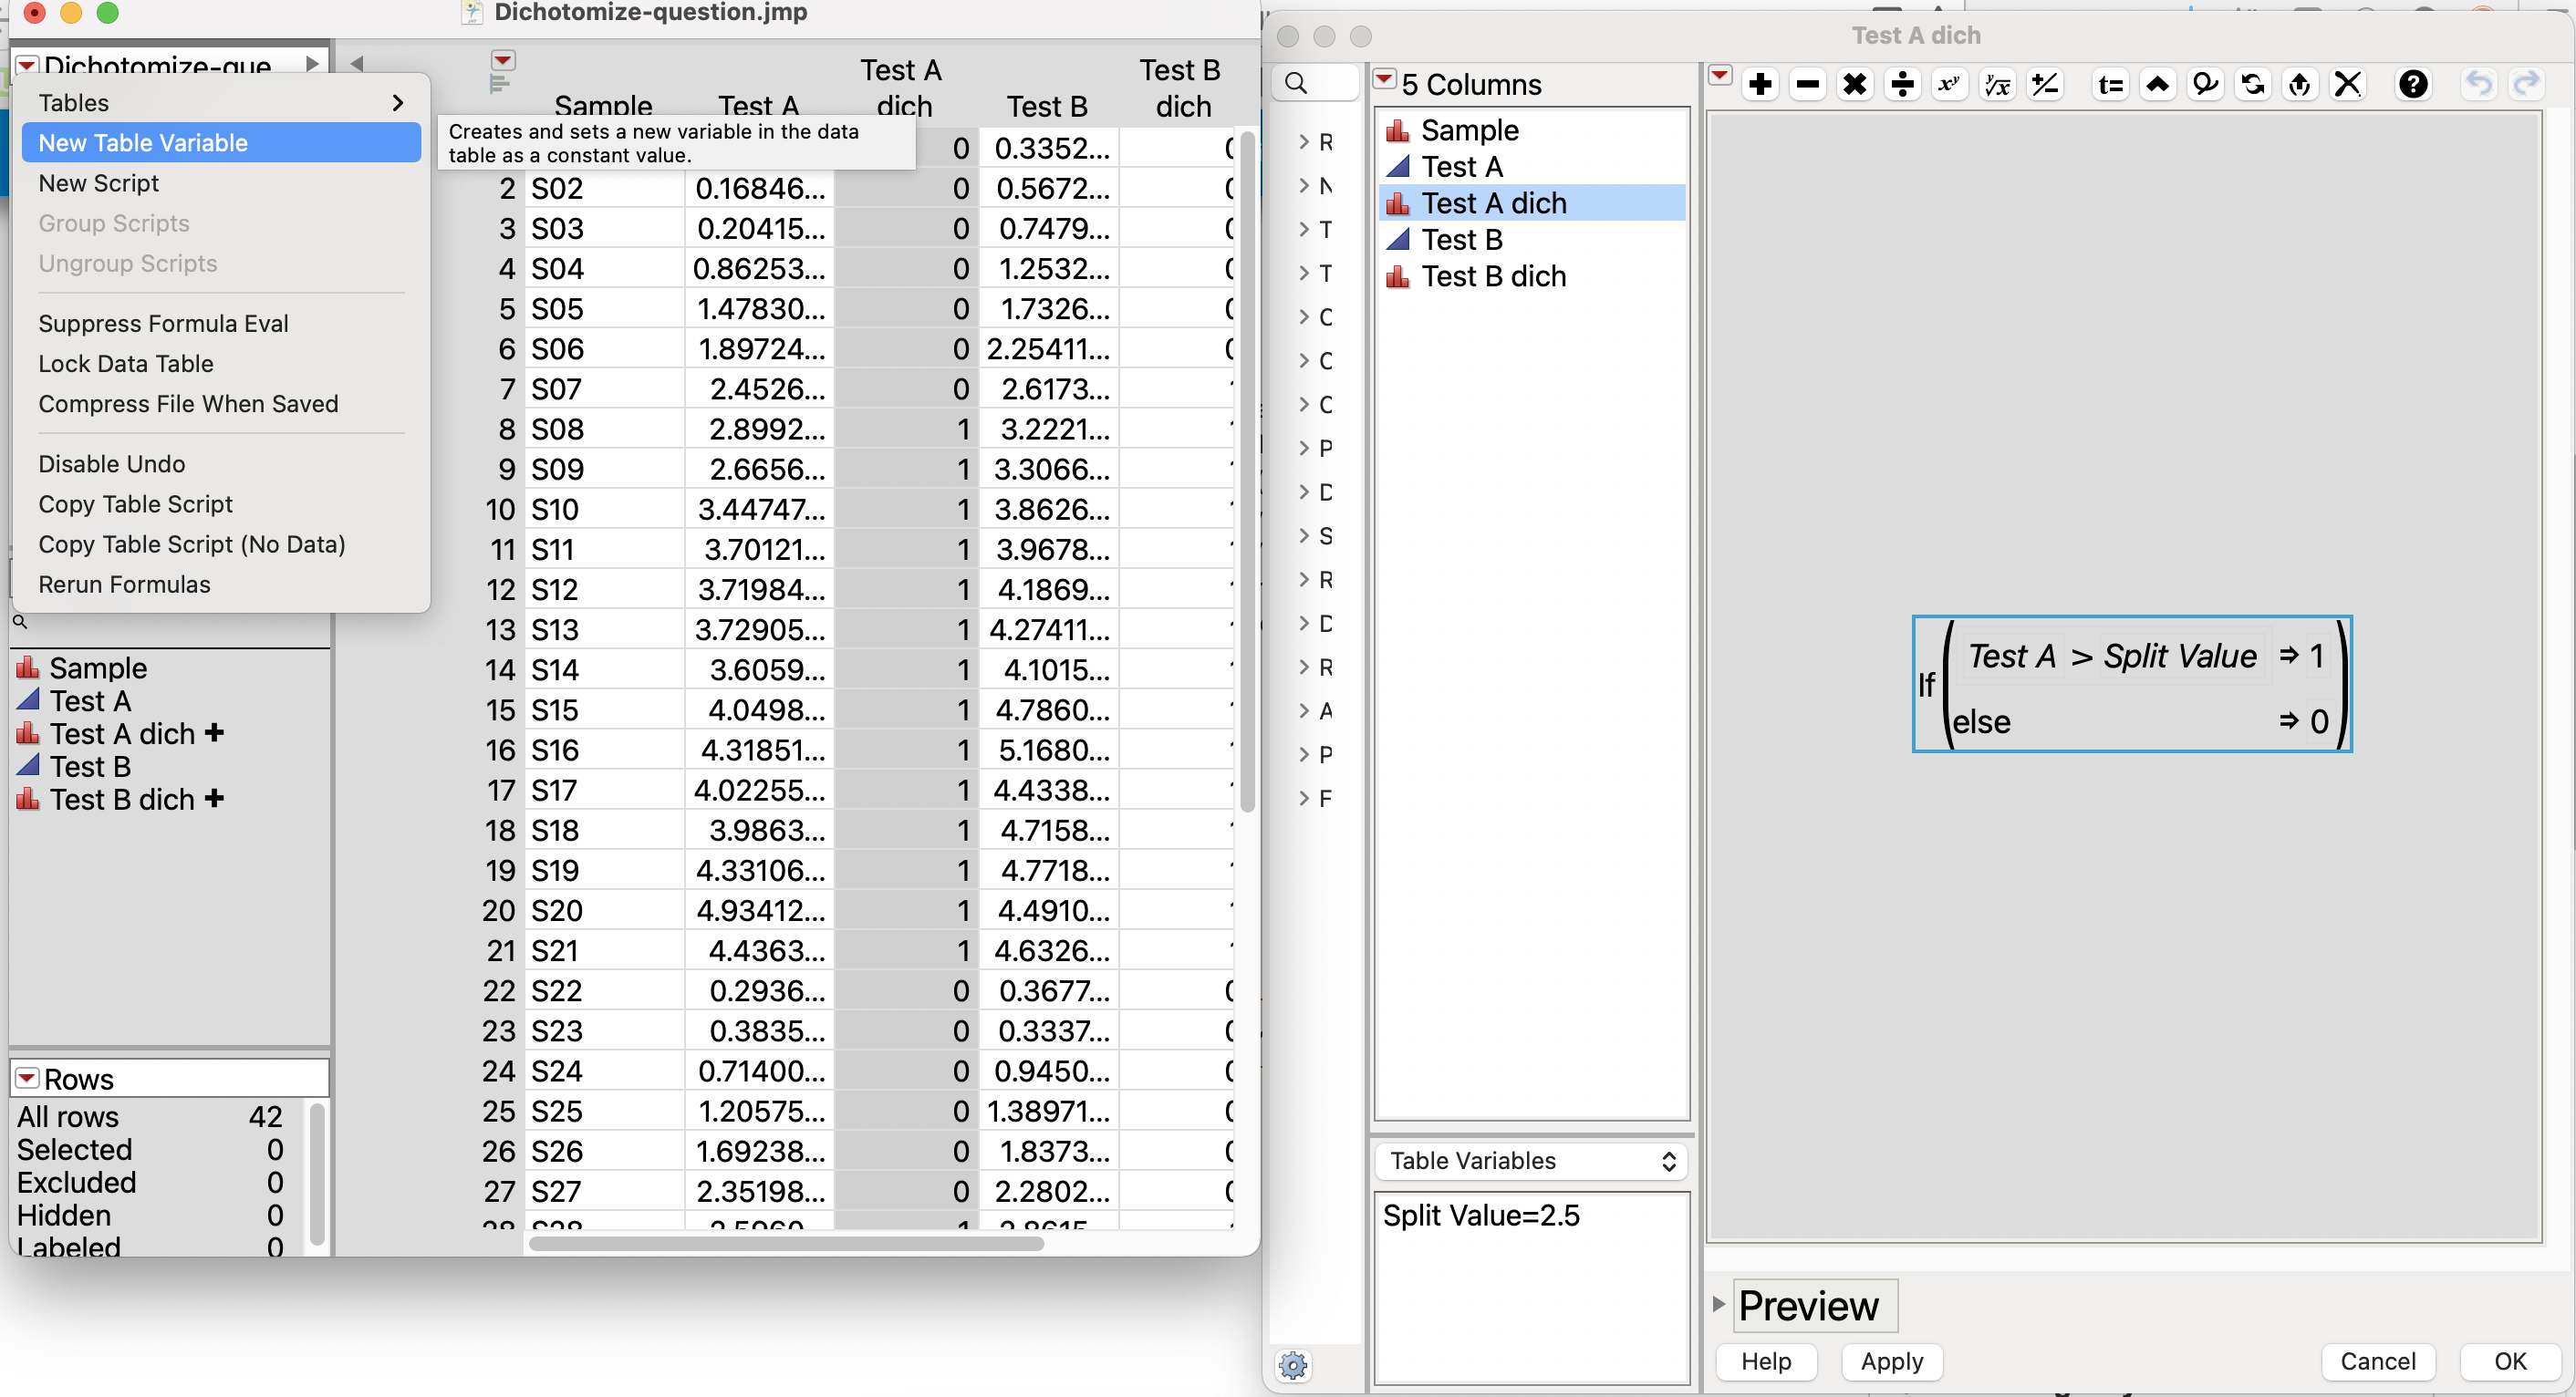The height and width of the screenshot is (1397, 2576).
Task: Open the 5 Columns red triangle menu
Action: (1384, 80)
